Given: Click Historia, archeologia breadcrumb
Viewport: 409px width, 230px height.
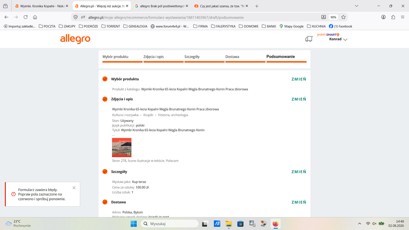Looking at the screenshot, I should click(x=173, y=115).
